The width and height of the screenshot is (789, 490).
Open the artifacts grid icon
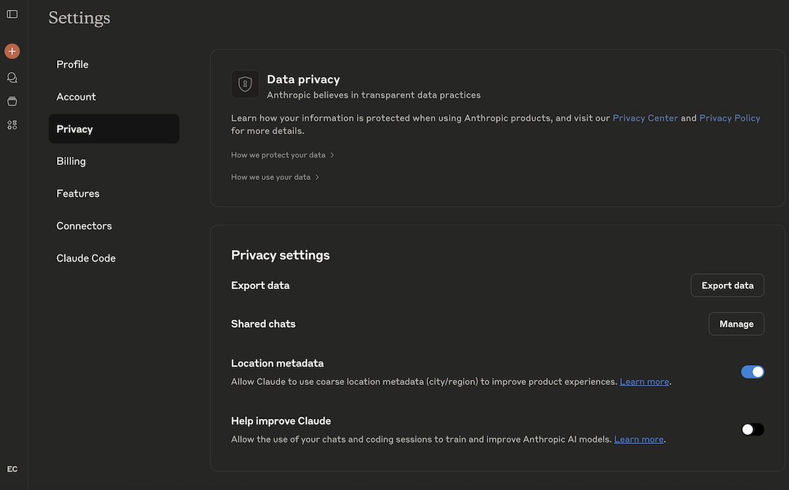tap(12, 125)
